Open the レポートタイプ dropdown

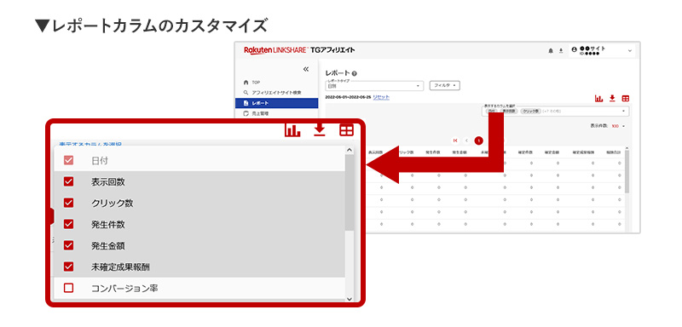[x=374, y=86]
